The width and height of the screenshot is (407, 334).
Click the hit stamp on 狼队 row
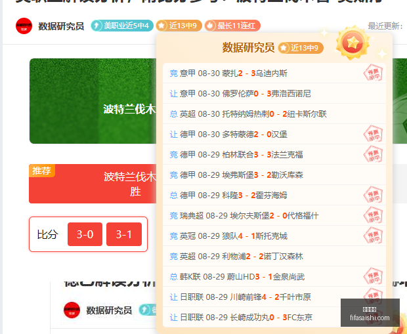374,236
